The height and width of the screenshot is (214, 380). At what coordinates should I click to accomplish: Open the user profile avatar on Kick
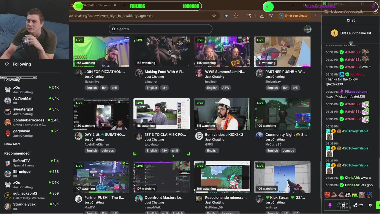(307, 29)
